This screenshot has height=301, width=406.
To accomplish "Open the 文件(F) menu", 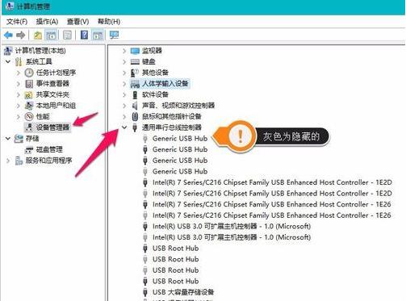I will (x=17, y=22).
